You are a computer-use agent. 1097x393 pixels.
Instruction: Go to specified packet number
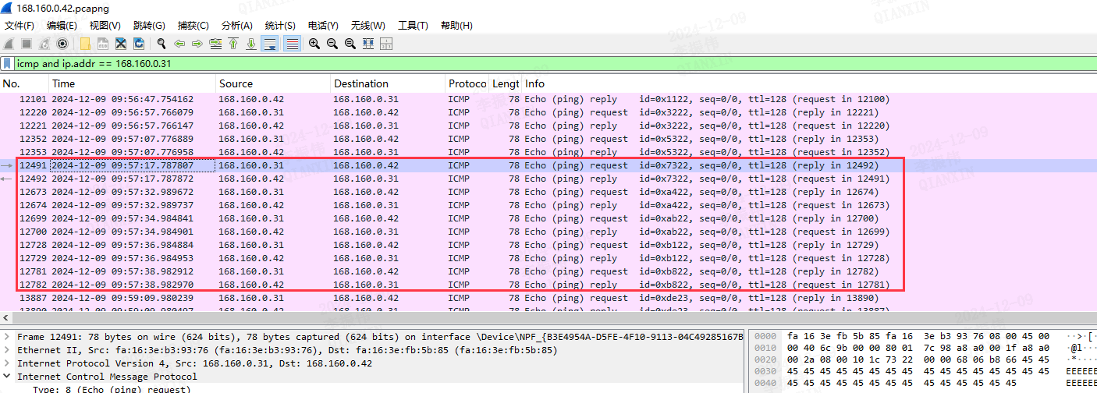(215, 44)
